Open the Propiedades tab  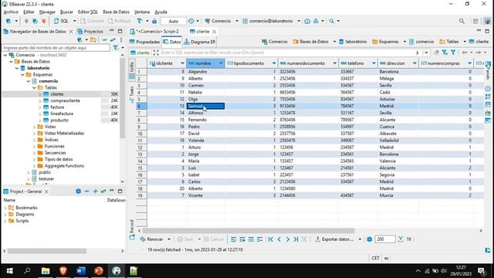(145, 42)
